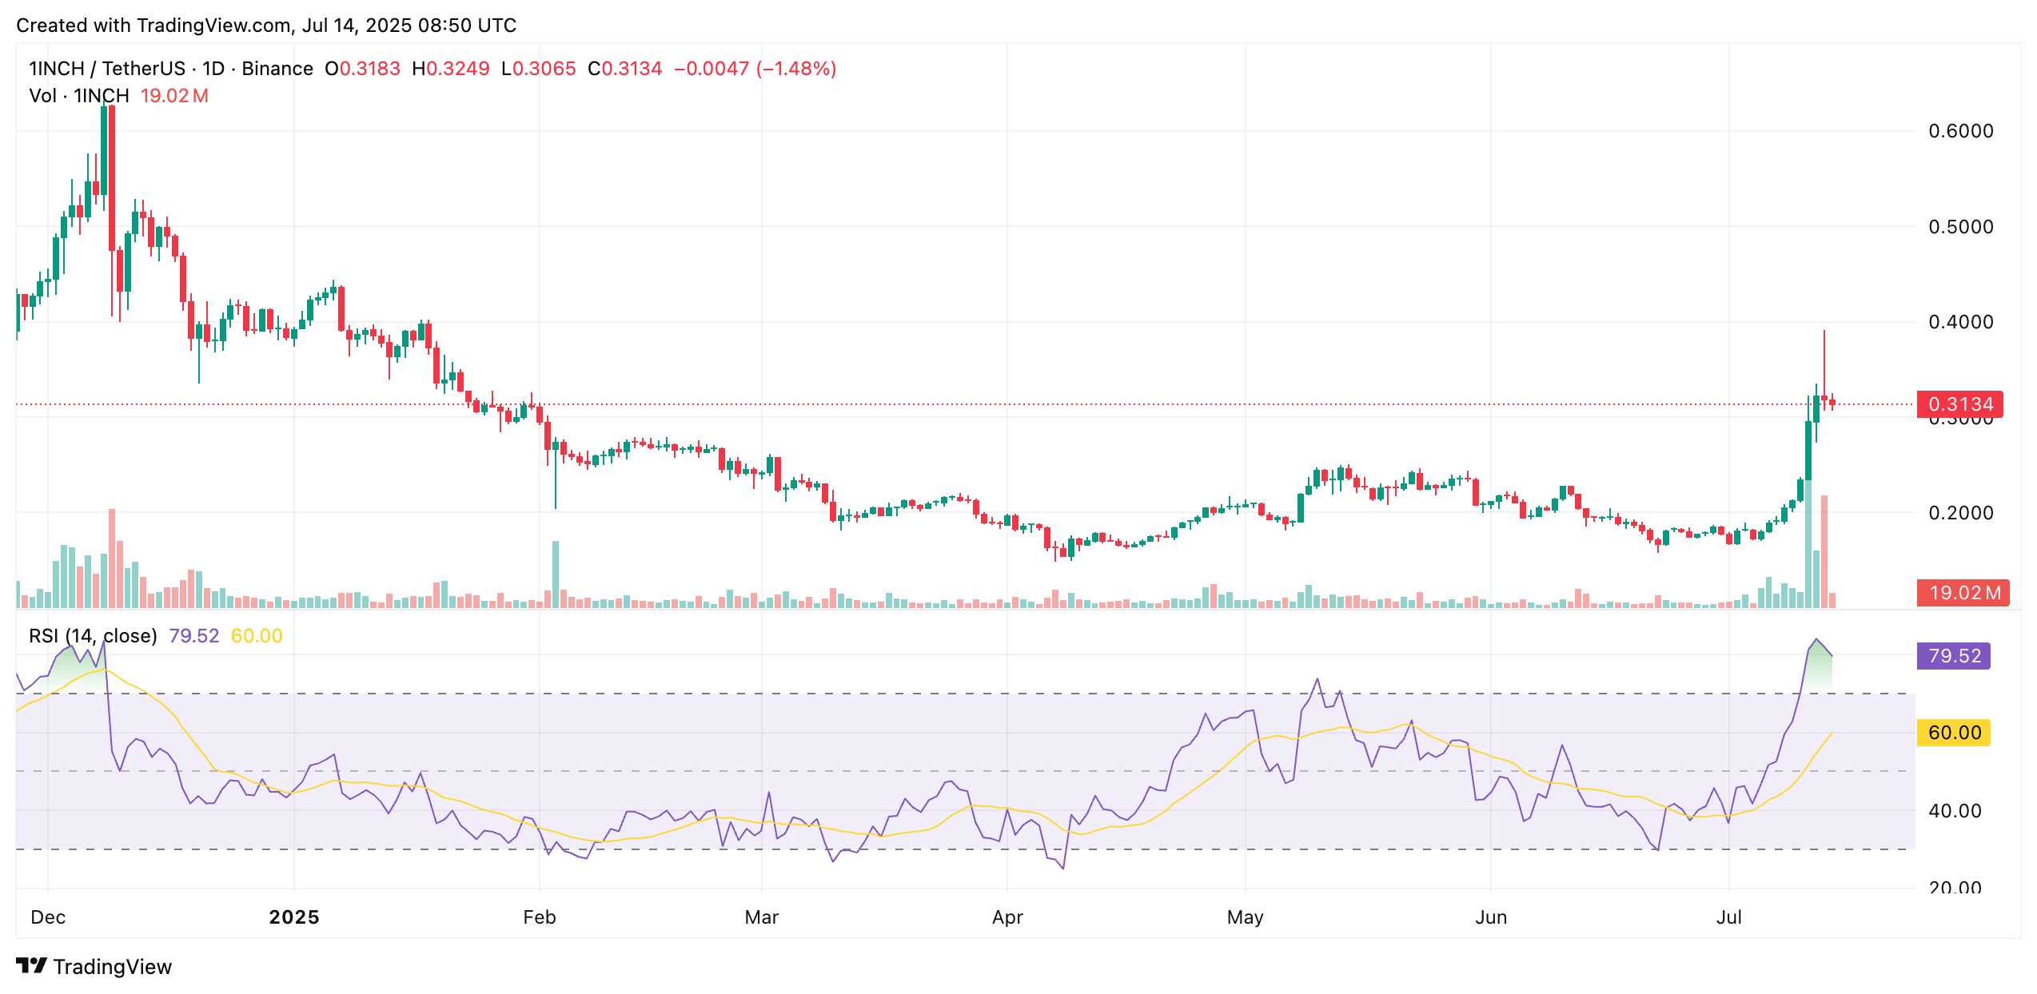Click the change value −0.0047 (−1.48%)

755,69
